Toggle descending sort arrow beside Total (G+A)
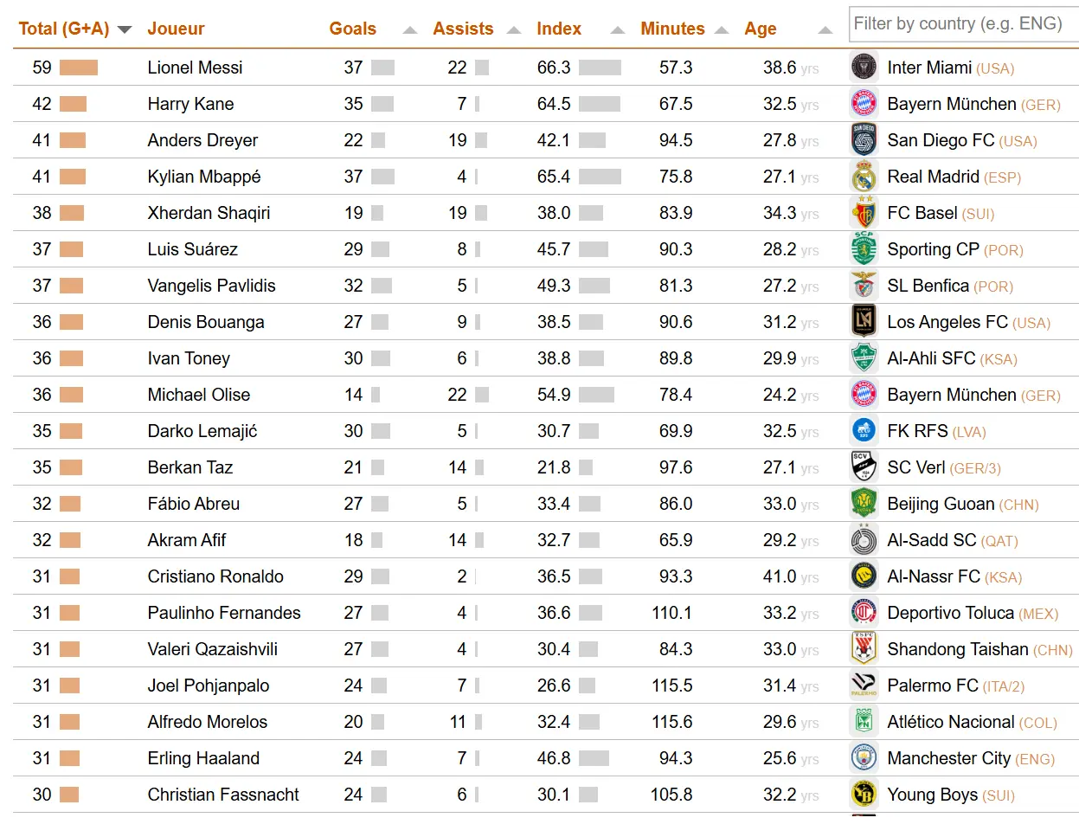The image size is (1079, 824). [125, 29]
